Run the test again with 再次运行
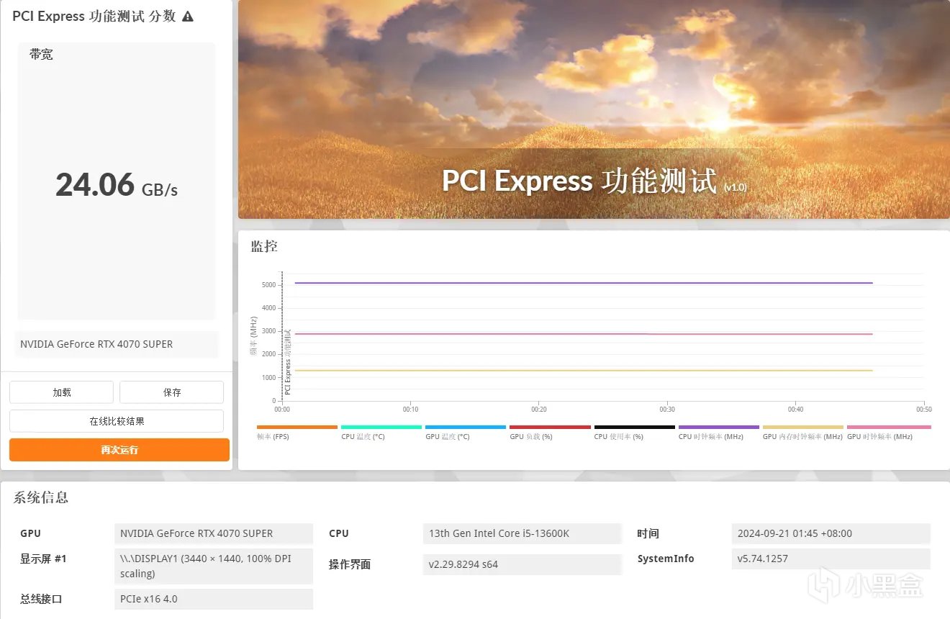950x619 pixels. click(x=119, y=450)
